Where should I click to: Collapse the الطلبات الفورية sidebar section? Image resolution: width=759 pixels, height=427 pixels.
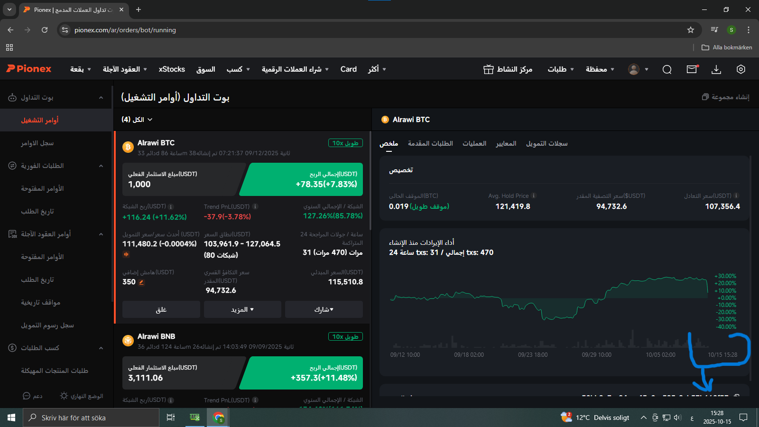101,166
